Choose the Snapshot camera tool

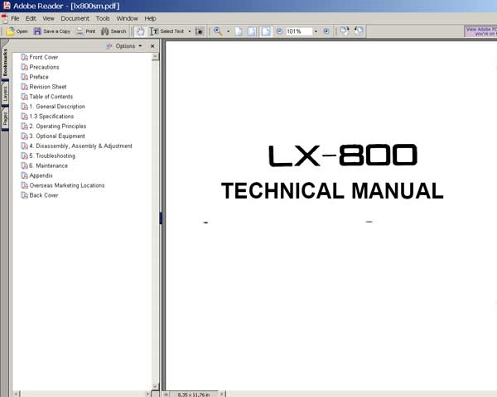(200, 31)
